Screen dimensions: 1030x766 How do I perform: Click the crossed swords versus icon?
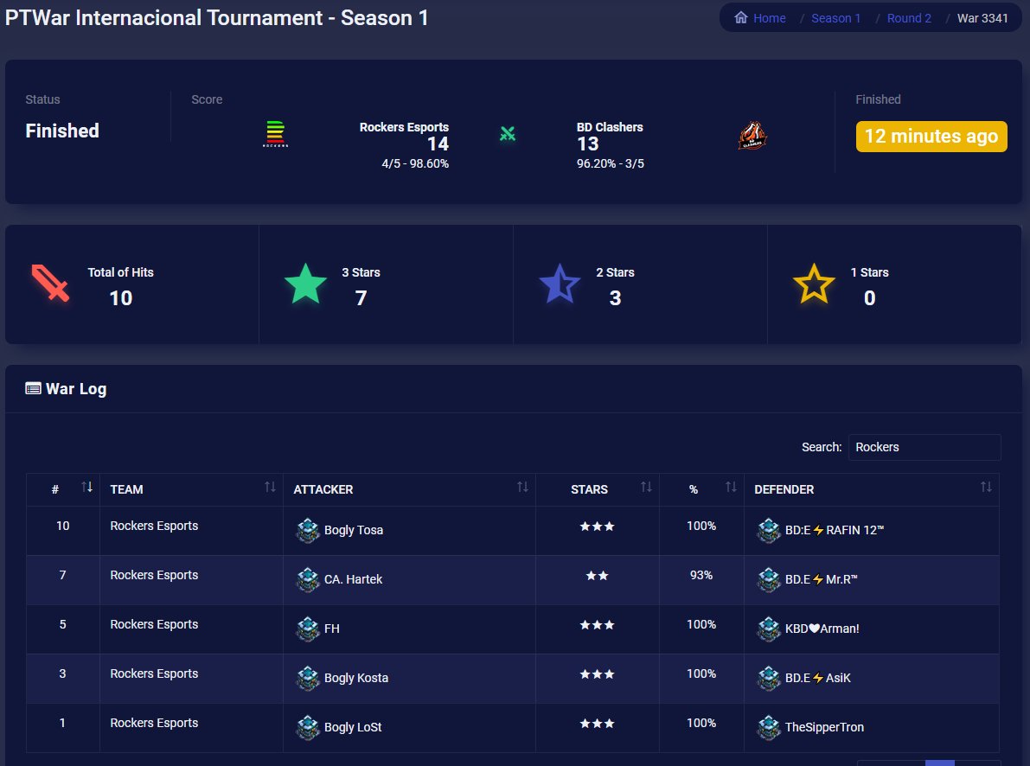click(x=508, y=134)
